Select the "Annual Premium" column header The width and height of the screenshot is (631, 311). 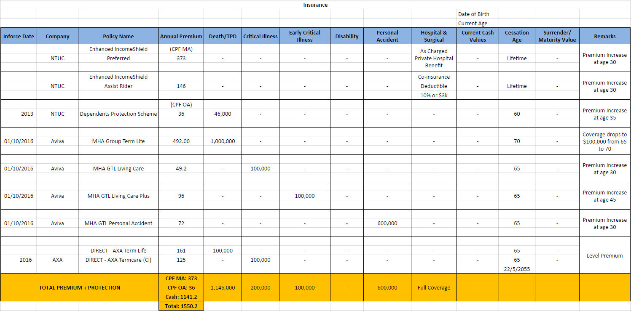point(181,36)
